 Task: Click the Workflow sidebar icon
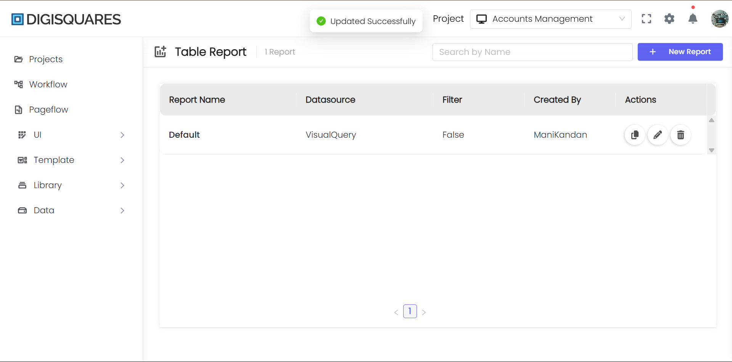(18, 84)
